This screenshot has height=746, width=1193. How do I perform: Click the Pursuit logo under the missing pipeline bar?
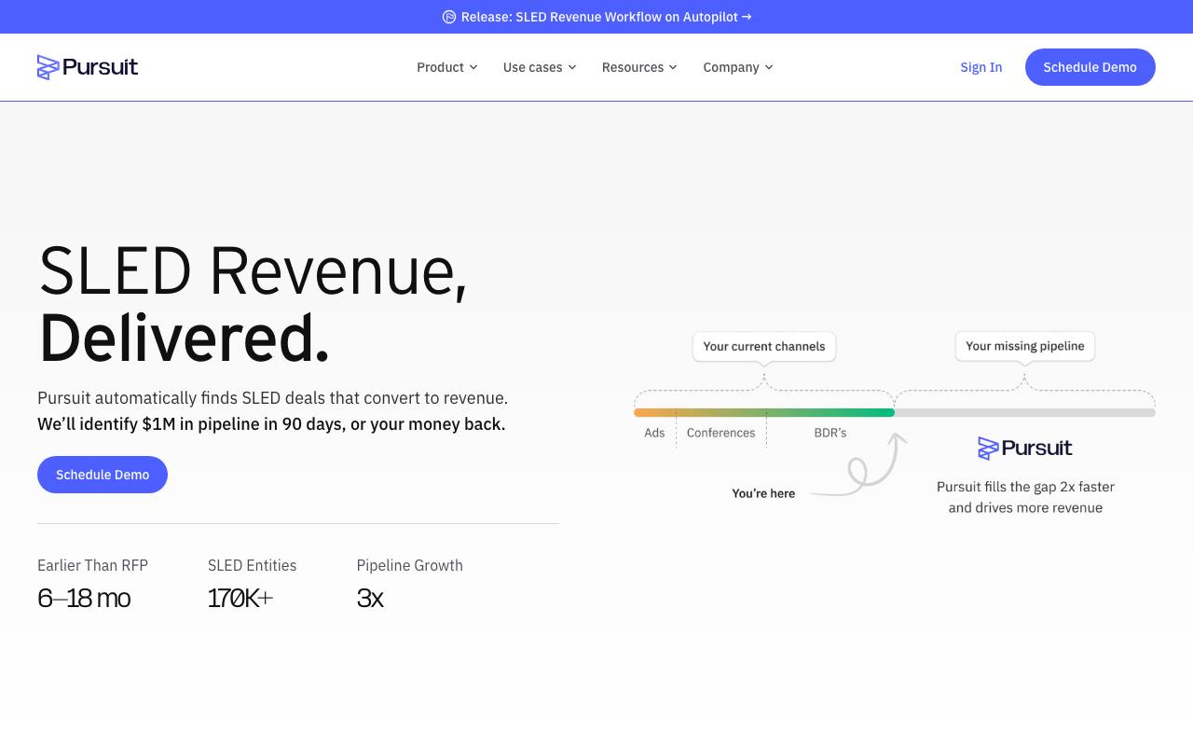click(x=1025, y=449)
